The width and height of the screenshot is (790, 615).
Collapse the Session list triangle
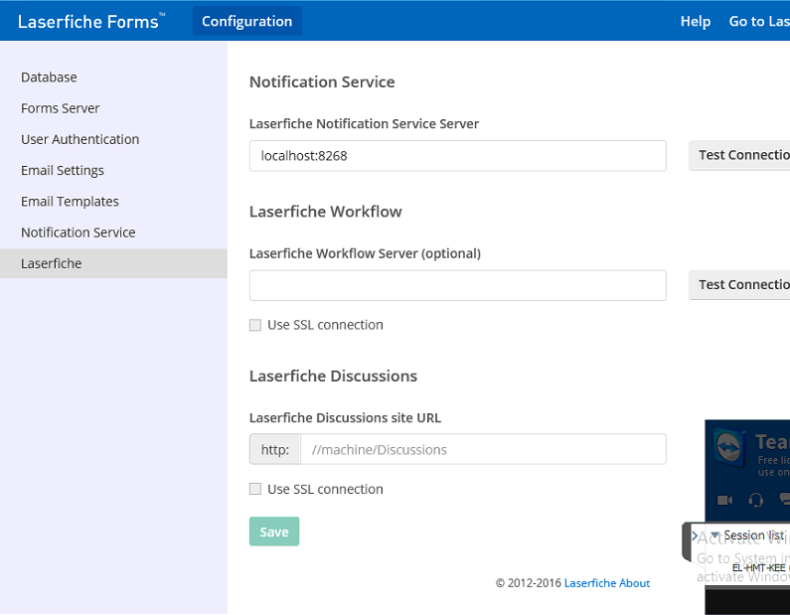714,536
